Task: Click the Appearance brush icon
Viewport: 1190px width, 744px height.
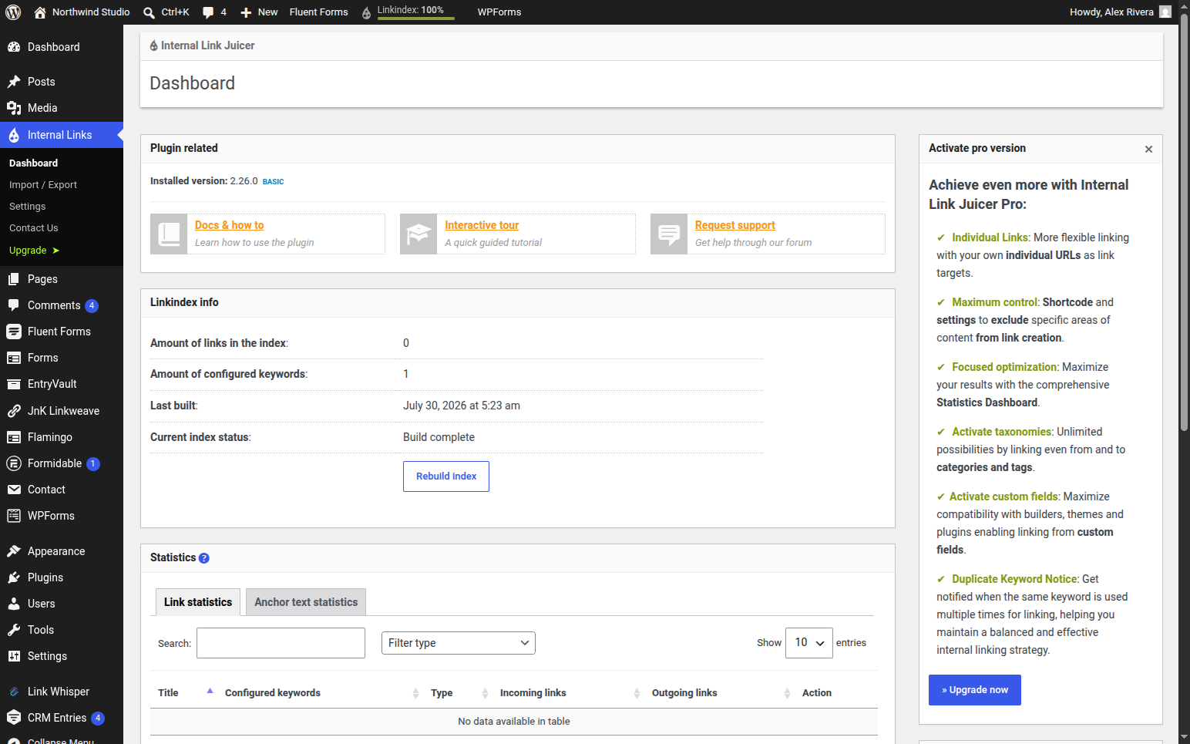Action: pyautogui.click(x=14, y=551)
